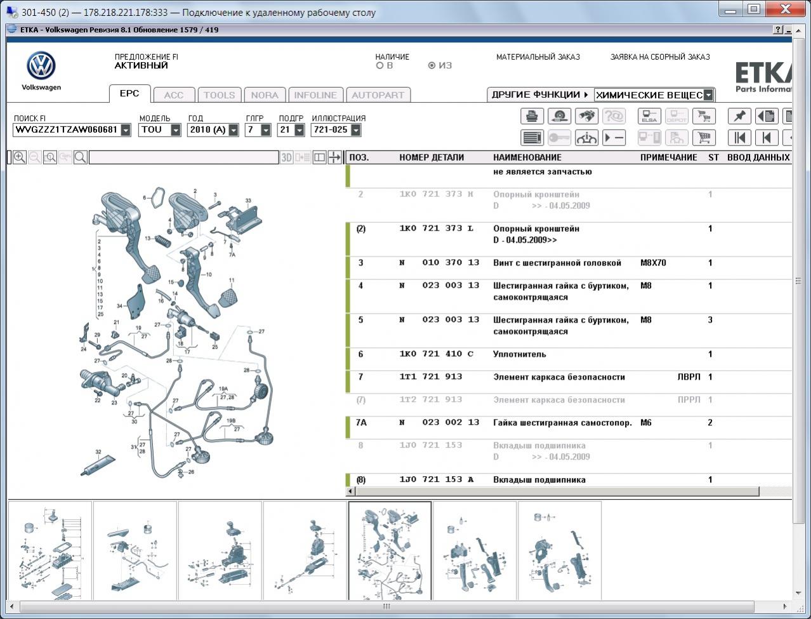Viewport: 811px width, 619px height.
Task: Click МАТЕРИАЛЬНЫЙ ЗАКАЗ link
Action: click(538, 57)
